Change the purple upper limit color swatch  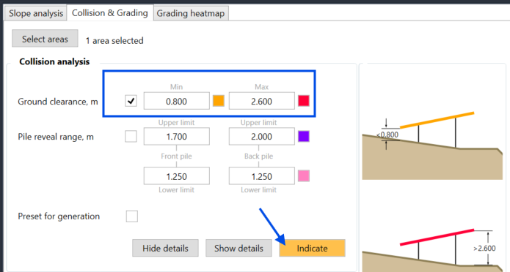click(304, 136)
